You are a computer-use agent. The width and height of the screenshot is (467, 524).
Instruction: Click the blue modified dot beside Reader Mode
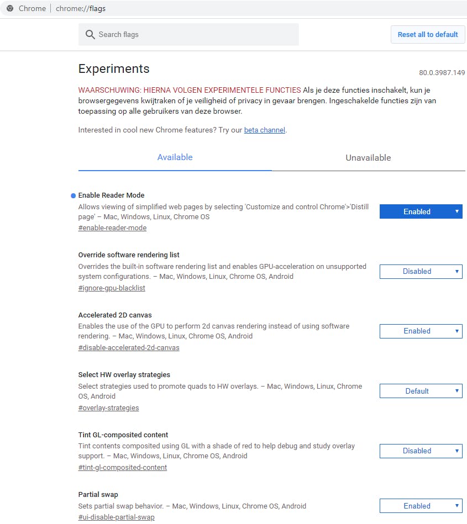coord(73,195)
